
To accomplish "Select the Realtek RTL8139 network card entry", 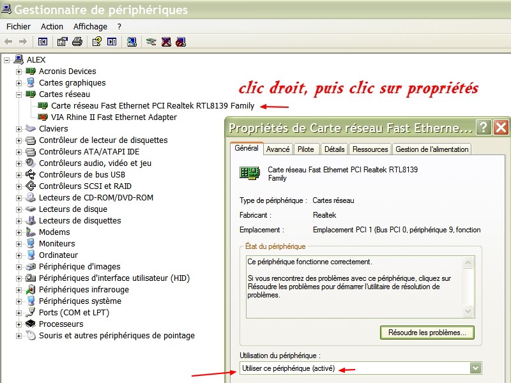I will click(x=152, y=106).
